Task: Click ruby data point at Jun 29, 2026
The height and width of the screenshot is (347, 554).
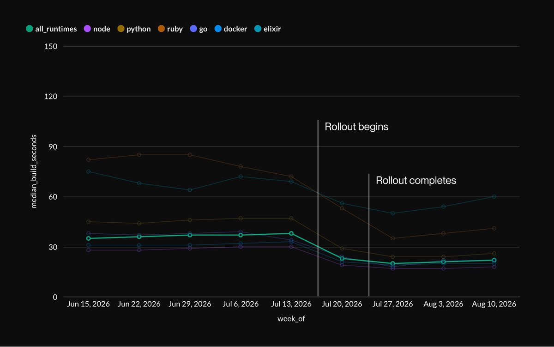Action: pyautogui.click(x=190, y=155)
